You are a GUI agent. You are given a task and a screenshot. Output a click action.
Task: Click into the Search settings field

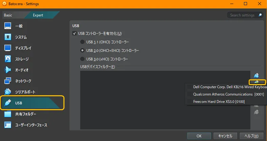243,15
